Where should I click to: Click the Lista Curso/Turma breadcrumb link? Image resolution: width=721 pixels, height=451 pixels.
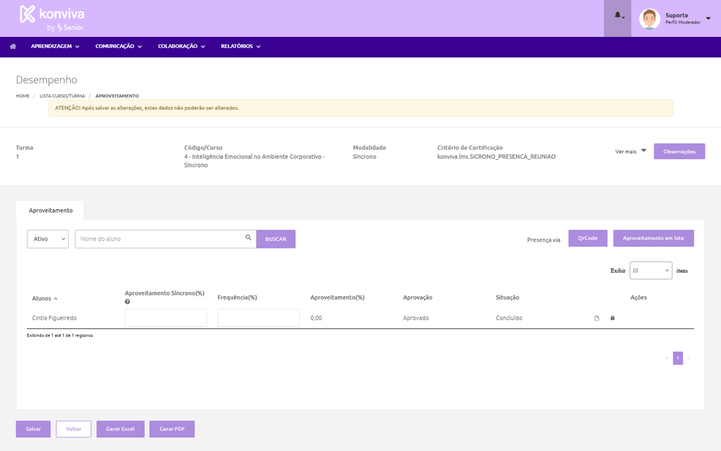pyautogui.click(x=62, y=96)
